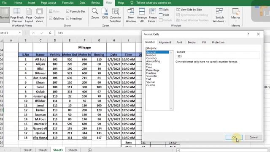Toggle the Formula Bar checkbox
This screenshot has width=270, height=152.
[x=67, y=11]
